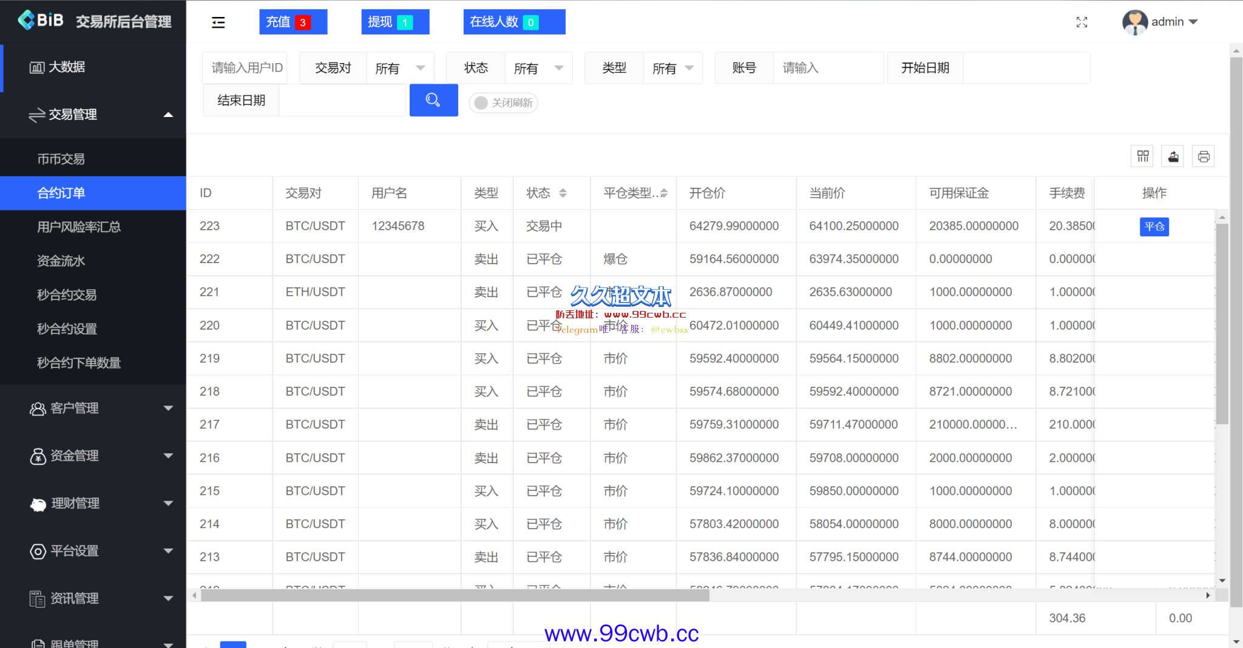Expand the 客户管理 menu section
Screen dimensions: 1243x648
pyautogui.click(x=169, y=409)
